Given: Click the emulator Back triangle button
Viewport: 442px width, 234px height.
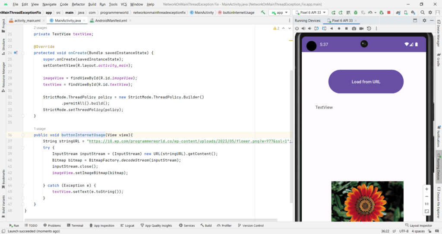Looking at the screenshot, I should pos(331,28).
